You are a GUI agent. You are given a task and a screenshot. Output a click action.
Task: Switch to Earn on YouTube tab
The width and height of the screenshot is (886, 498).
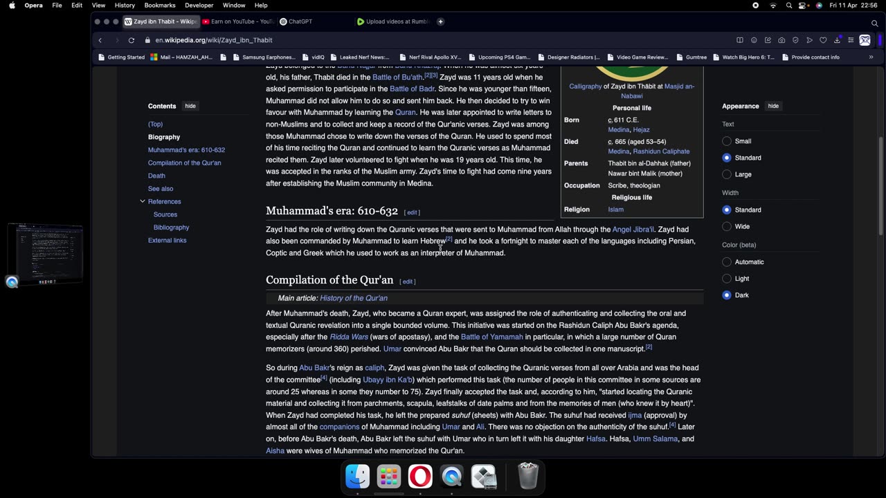[x=239, y=21]
